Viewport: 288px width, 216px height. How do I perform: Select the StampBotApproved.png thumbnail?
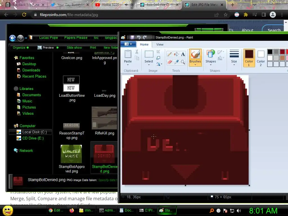coord(71,154)
